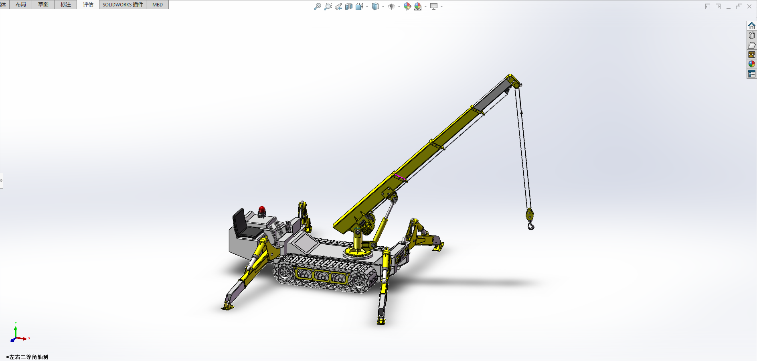Toggle the Section View tool
Viewport: 757px width, 361px height.
[x=349, y=6]
